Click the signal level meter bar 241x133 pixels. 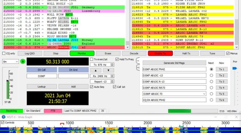click(8, 89)
